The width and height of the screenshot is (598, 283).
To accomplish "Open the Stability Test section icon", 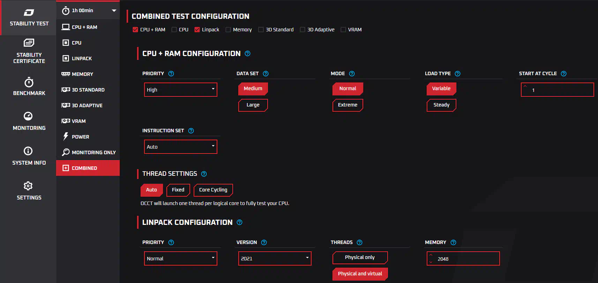I will tap(29, 13).
